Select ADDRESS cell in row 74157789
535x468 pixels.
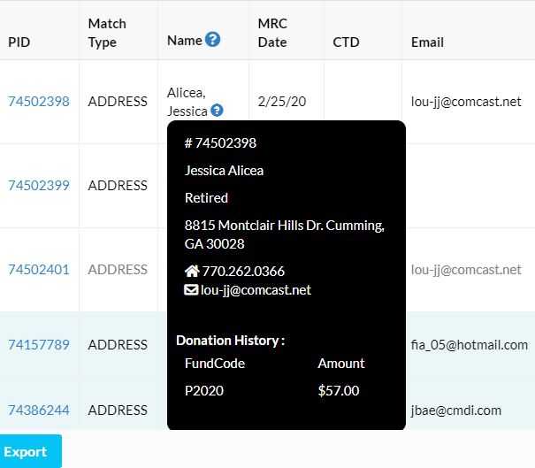118,344
